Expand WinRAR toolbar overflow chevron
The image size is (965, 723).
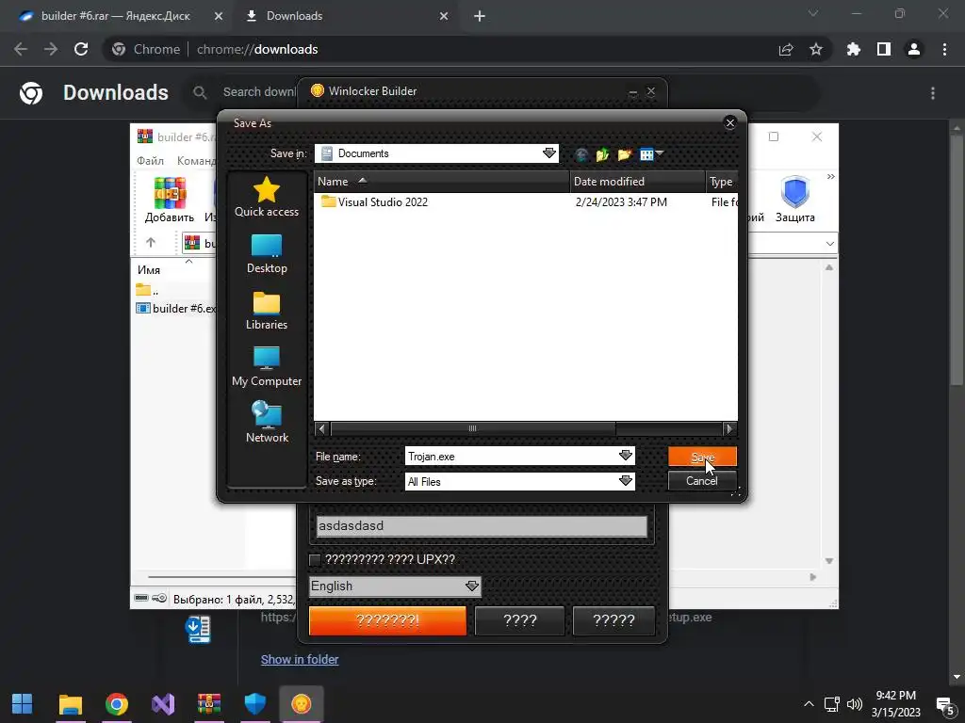tap(831, 177)
